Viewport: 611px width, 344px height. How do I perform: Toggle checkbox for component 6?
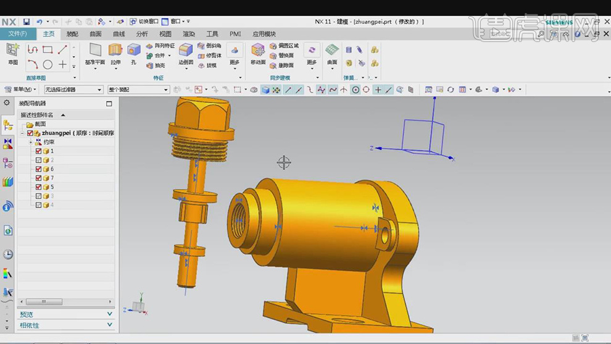point(38,169)
